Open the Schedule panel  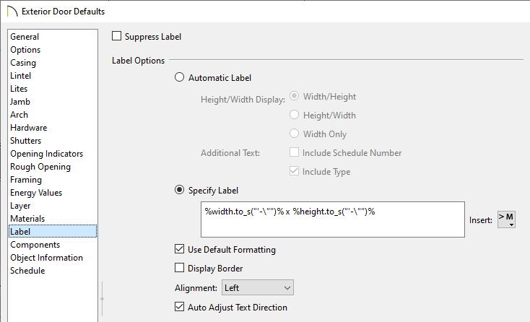[x=27, y=271]
